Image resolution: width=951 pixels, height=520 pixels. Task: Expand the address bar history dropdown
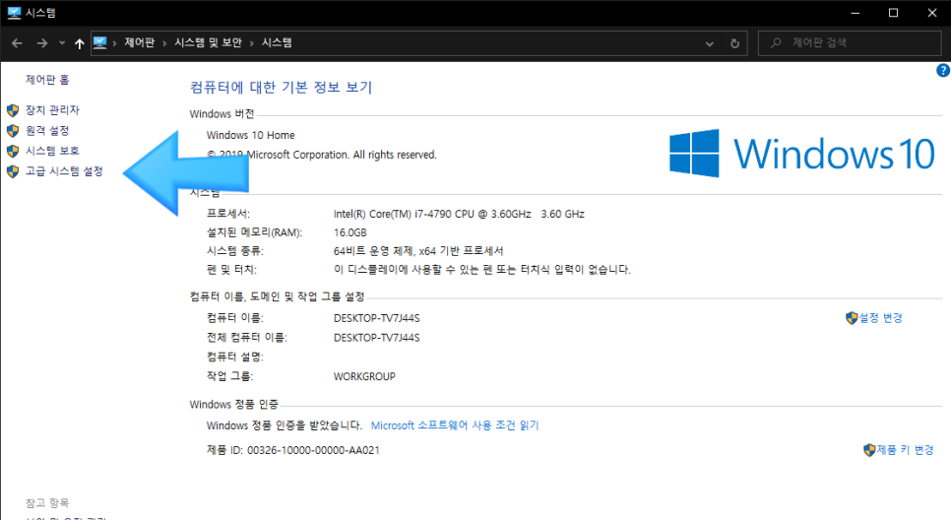[709, 43]
